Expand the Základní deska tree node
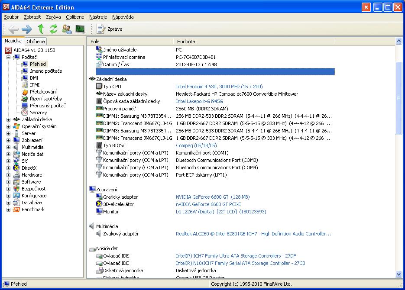Image resolution: width=405 pixels, height=290 pixels. (x=9, y=120)
